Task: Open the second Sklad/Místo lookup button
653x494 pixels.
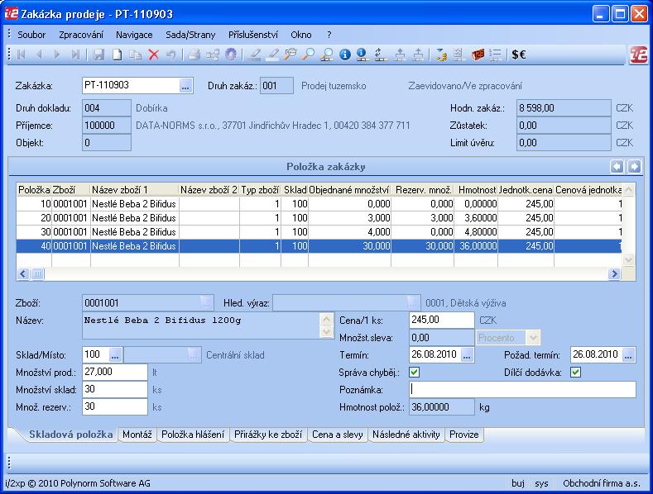Action: [193, 354]
